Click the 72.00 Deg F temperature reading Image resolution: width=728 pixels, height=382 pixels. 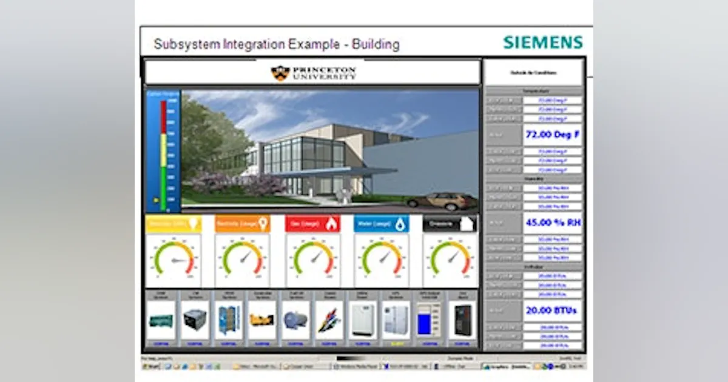554,134
